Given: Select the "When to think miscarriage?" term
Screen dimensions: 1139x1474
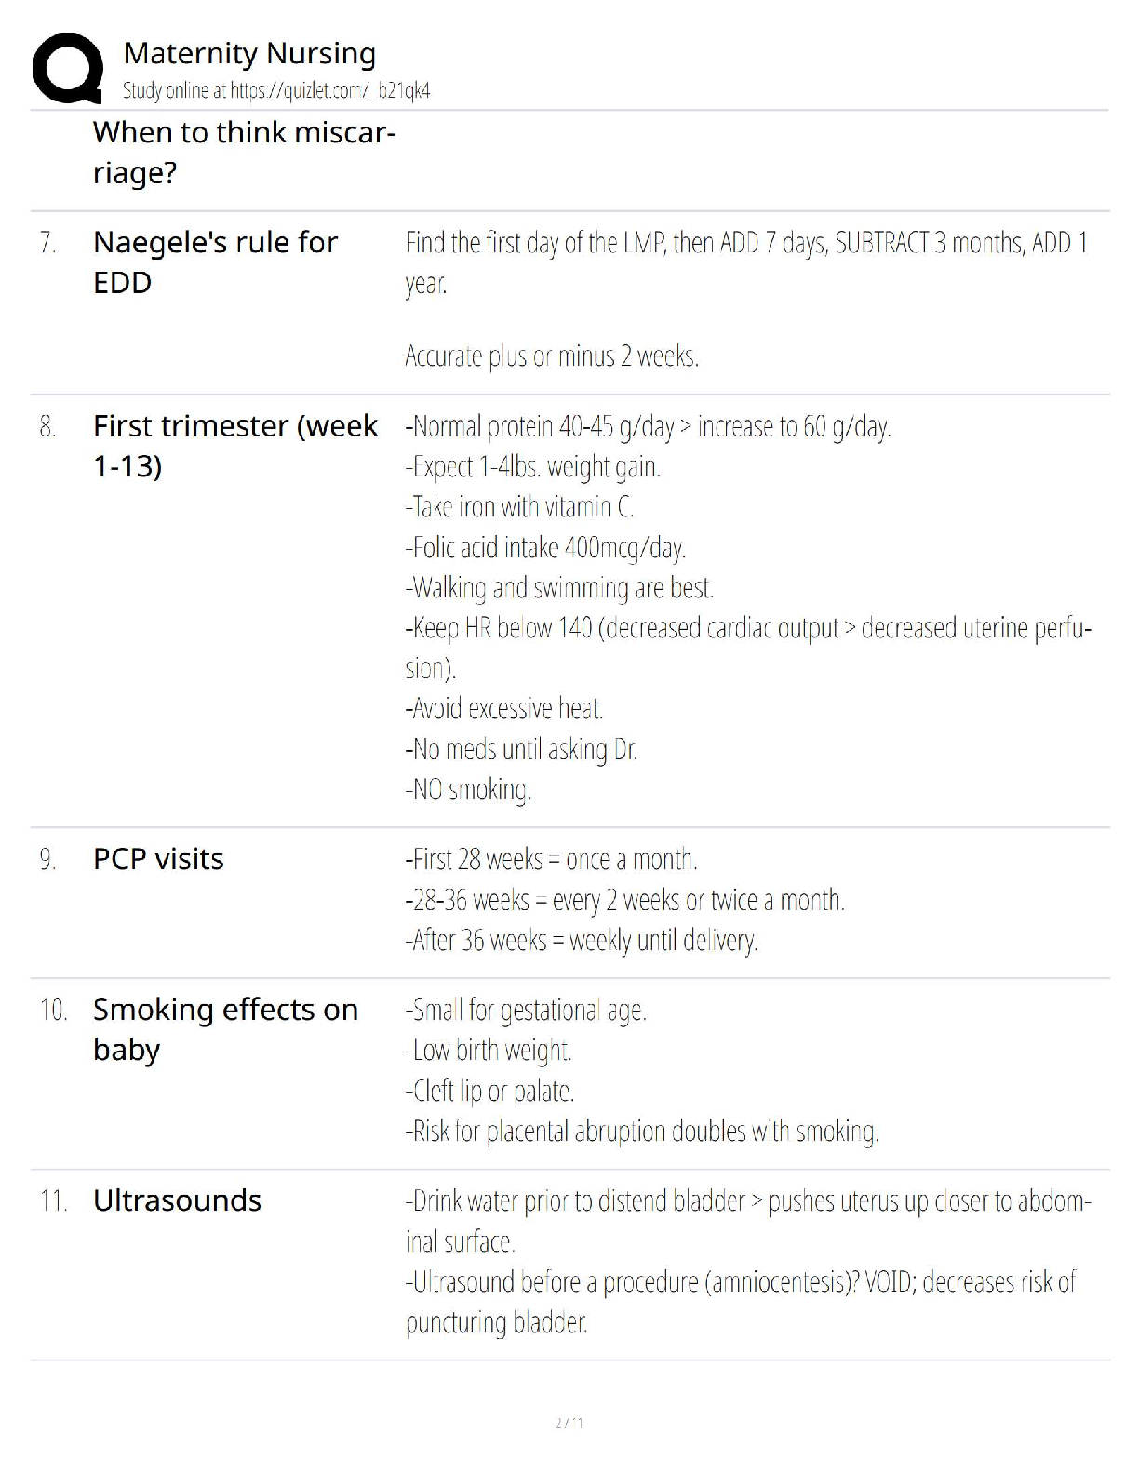Looking at the screenshot, I should [244, 153].
